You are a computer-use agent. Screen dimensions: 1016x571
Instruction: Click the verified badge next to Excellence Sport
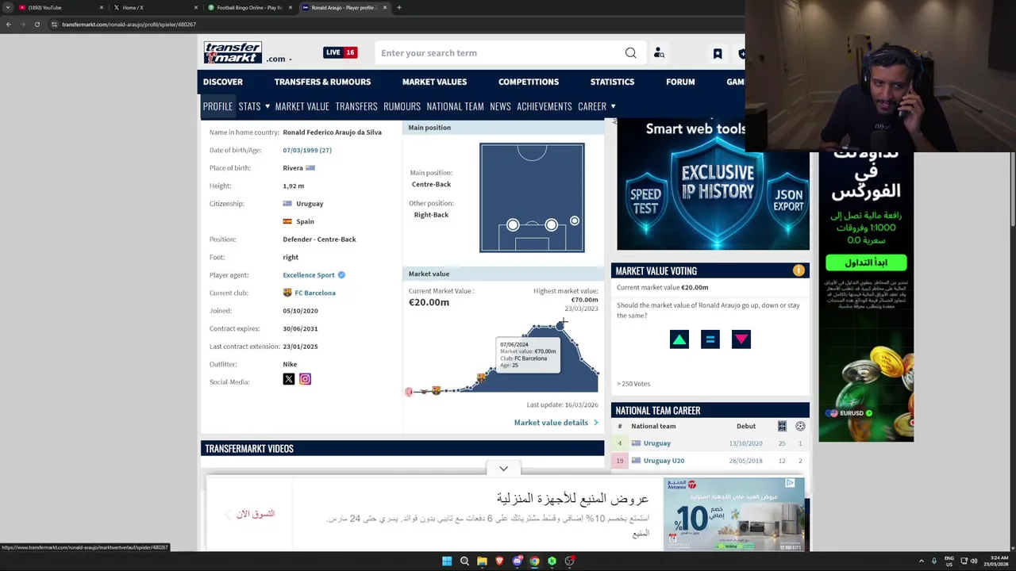coord(341,275)
